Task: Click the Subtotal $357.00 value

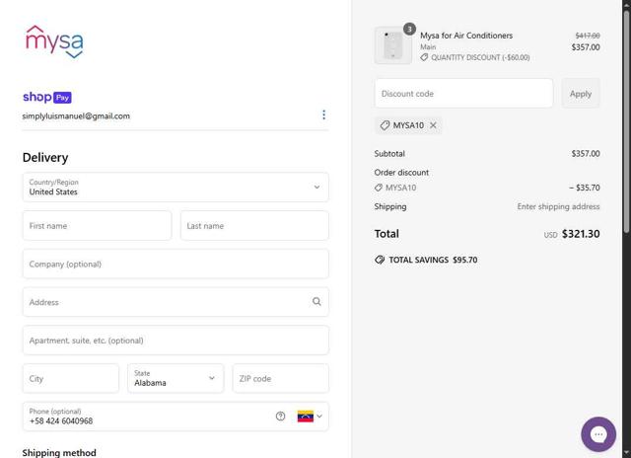Action: click(586, 153)
